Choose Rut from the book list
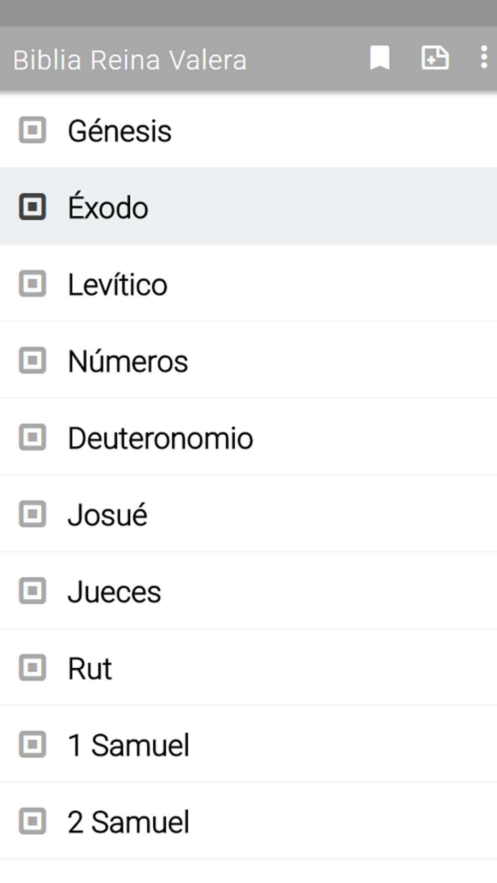Image resolution: width=497 pixels, height=883 pixels. pos(248,667)
